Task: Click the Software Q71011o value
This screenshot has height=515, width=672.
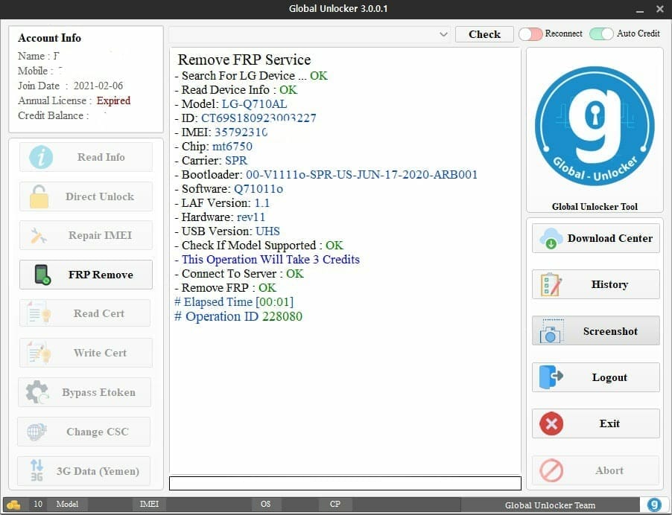Action: [x=258, y=189]
